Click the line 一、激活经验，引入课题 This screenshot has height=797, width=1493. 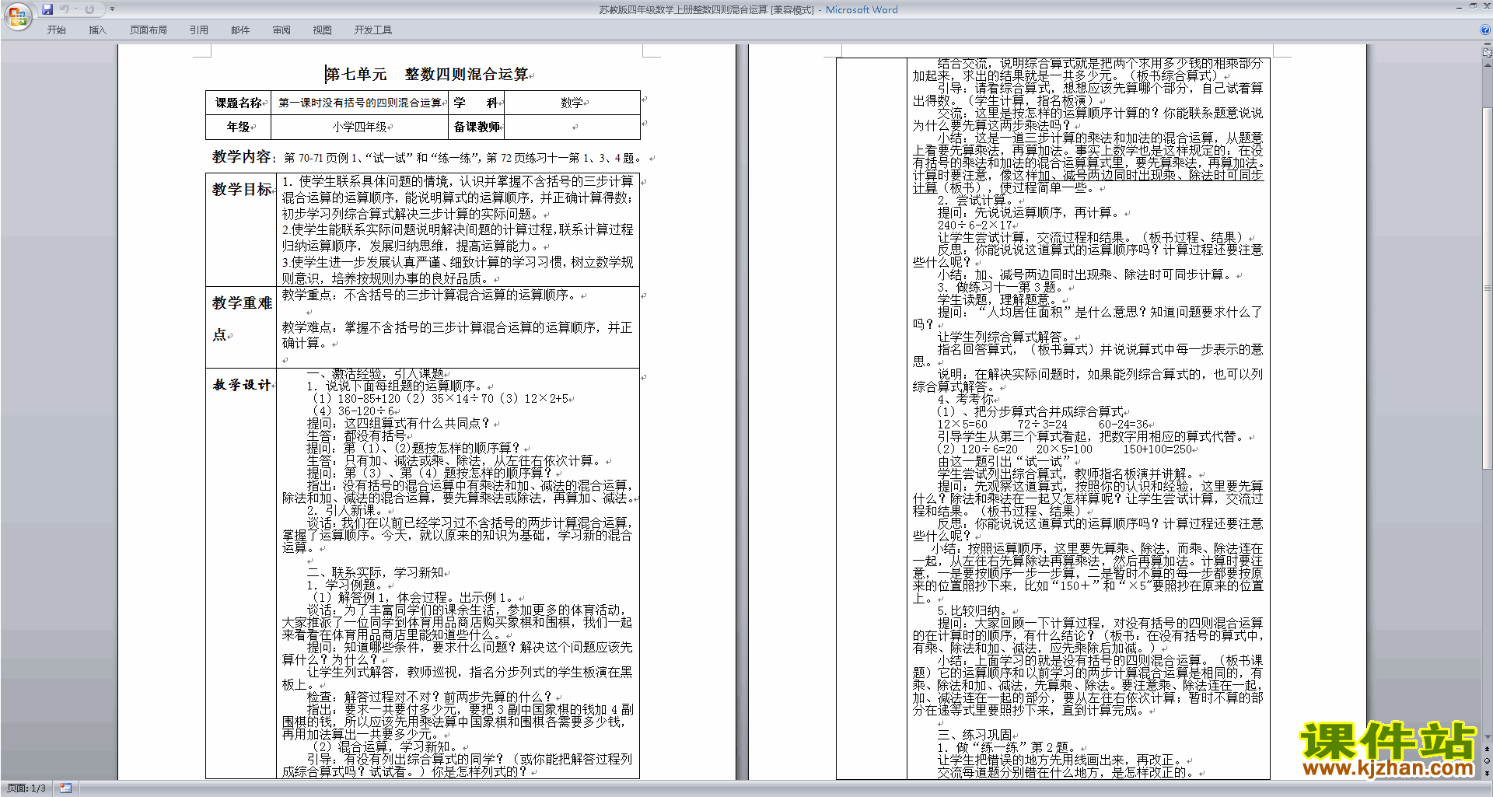[x=376, y=373]
